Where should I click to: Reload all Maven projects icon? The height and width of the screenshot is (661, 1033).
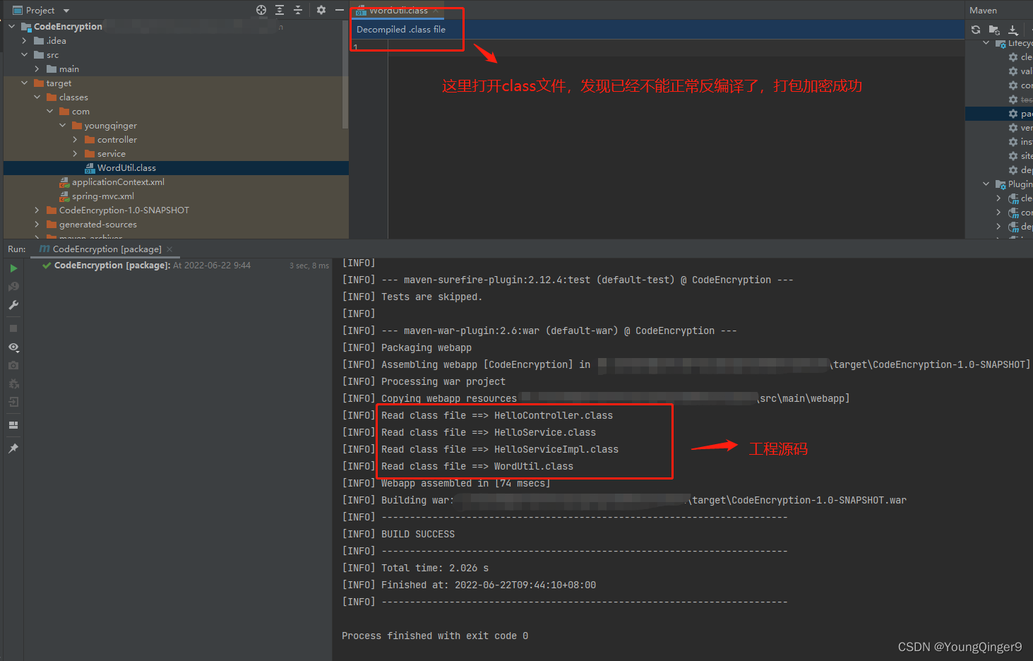tap(976, 30)
